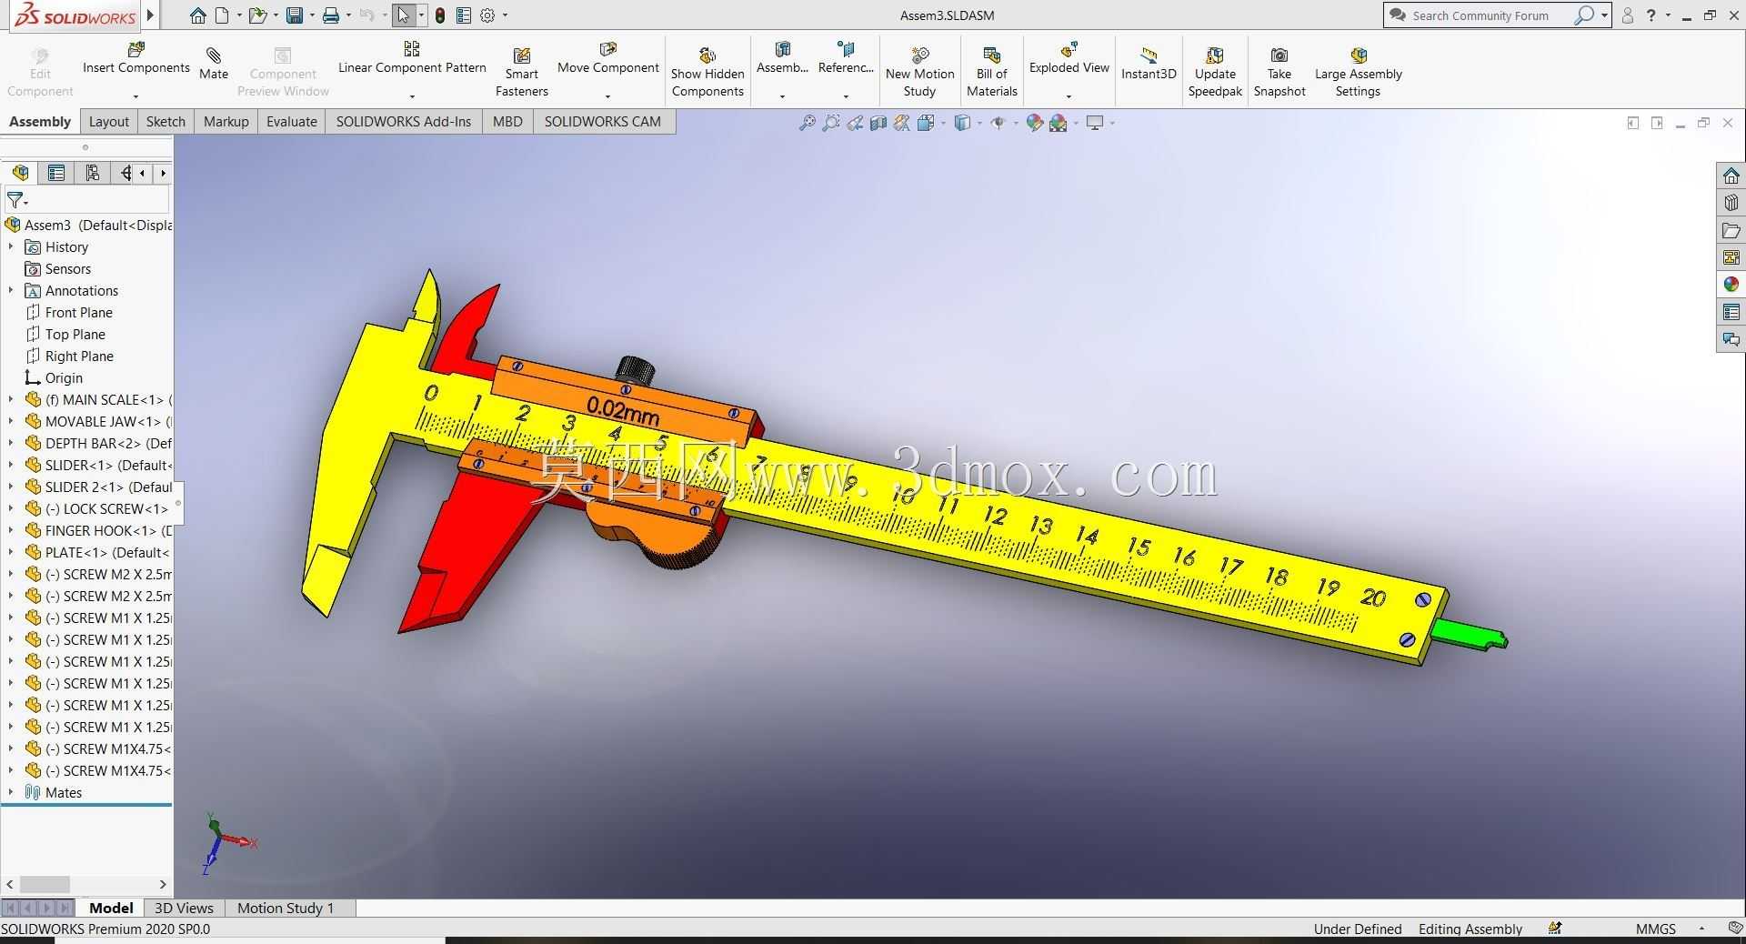This screenshot has width=1746, height=944.
Task: Click Apply Scene icon in view toolbar
Action: coord(1058,123)
